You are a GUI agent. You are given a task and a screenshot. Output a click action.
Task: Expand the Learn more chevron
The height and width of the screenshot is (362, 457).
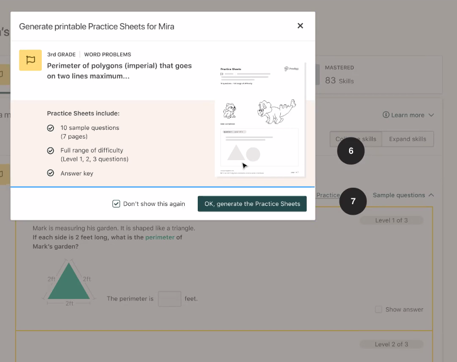[x=432, y=115]
